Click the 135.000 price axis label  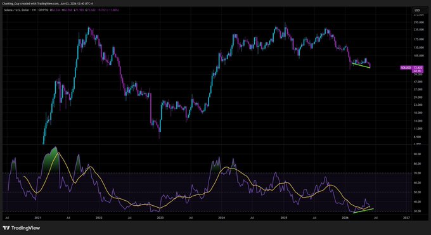[418, 48]
